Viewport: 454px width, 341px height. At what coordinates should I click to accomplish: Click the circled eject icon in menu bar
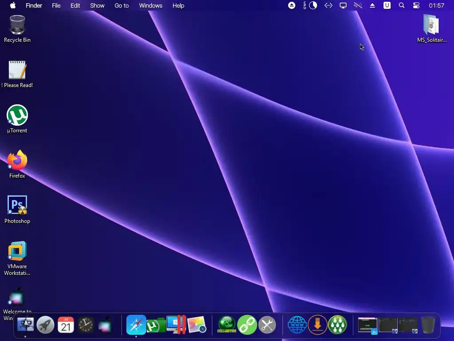click(x=292, y=5)
